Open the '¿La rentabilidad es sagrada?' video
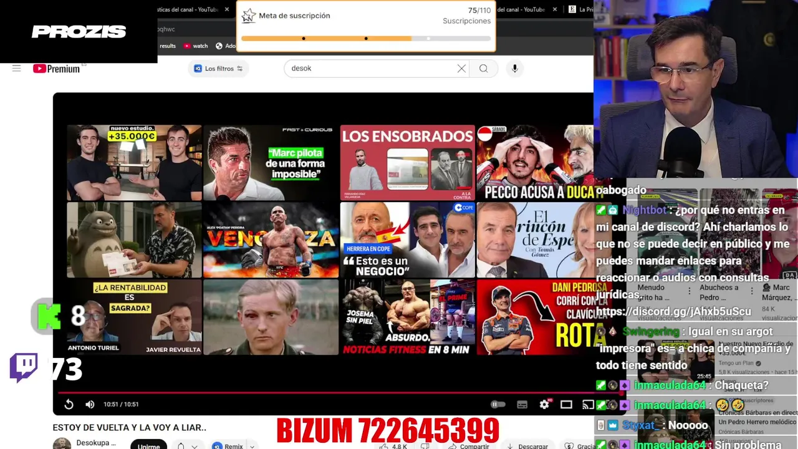 pos(134,317)
